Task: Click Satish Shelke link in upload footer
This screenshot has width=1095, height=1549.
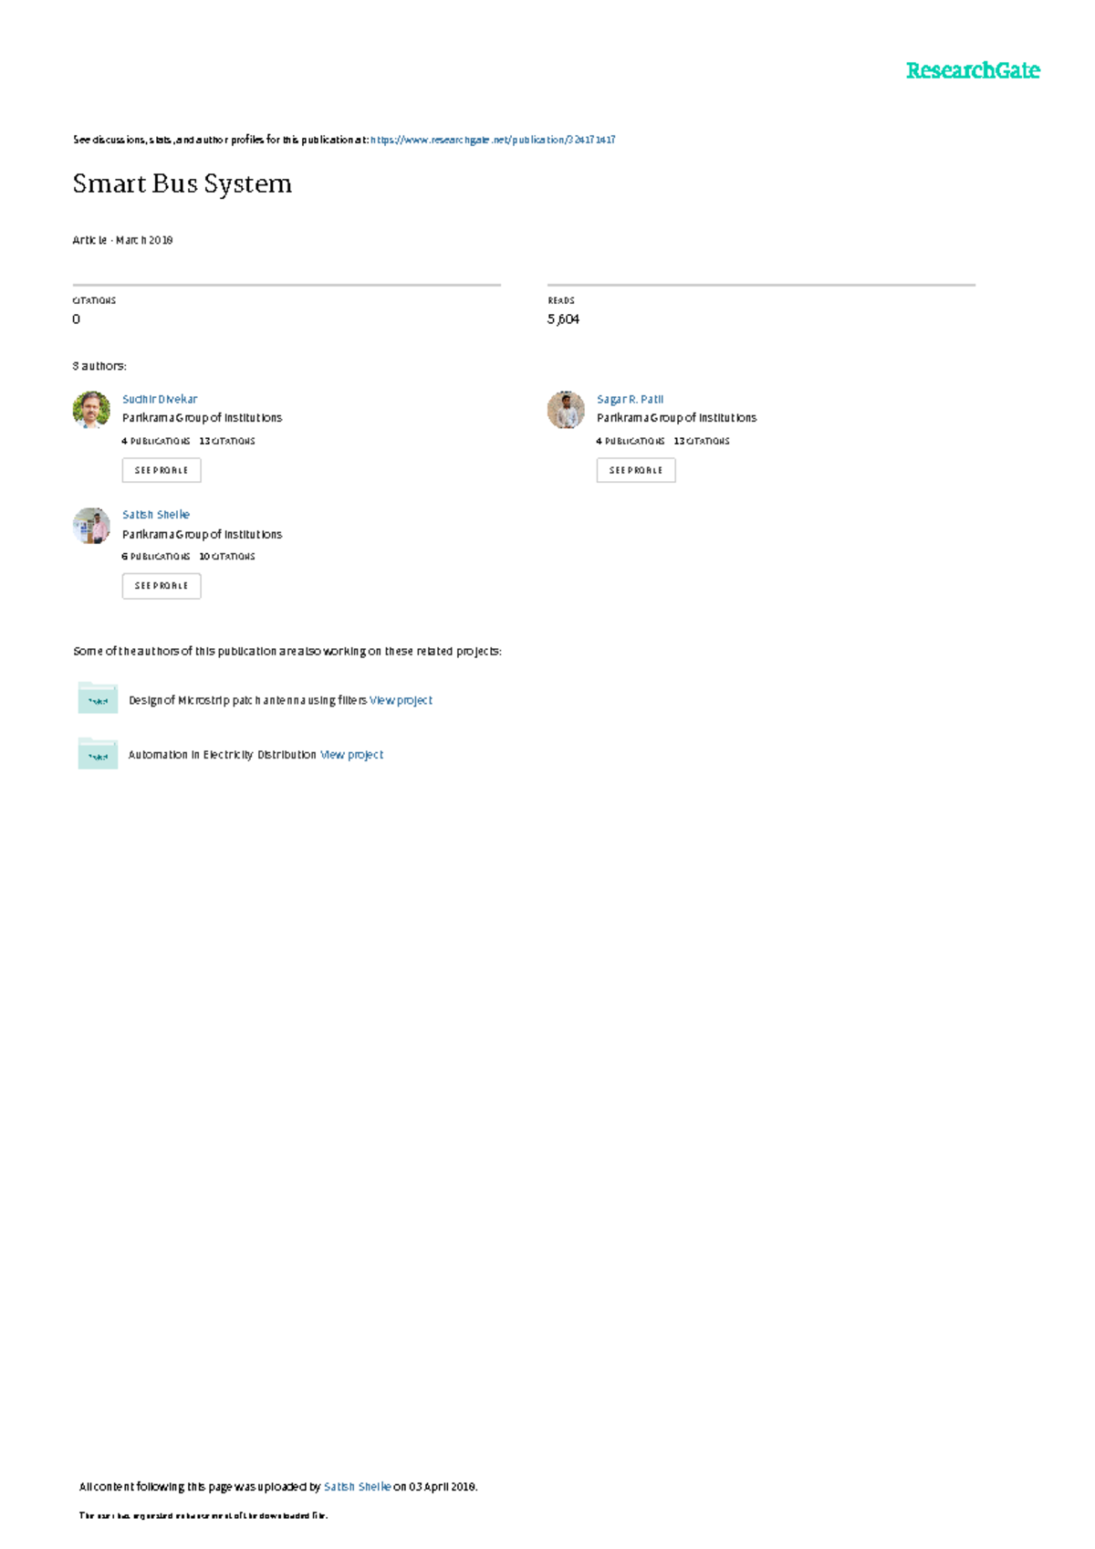Action: (357, 1487)
